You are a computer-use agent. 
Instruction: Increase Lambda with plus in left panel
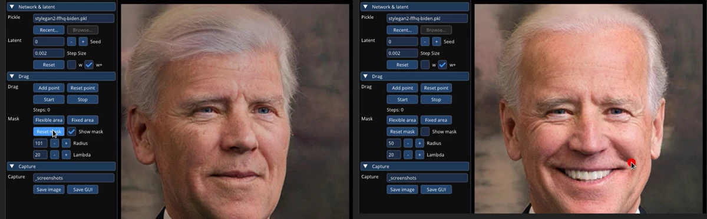click(x=66, y=155)
